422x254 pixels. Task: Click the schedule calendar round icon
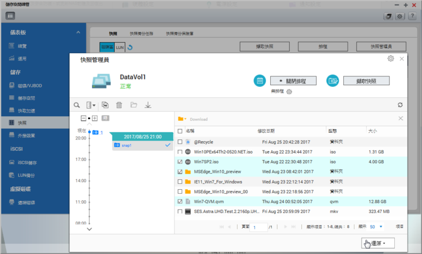point(260,81)
